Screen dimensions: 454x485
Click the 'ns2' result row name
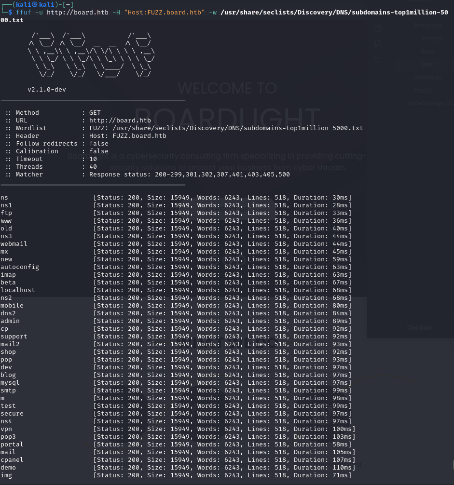tap(6, 298)
